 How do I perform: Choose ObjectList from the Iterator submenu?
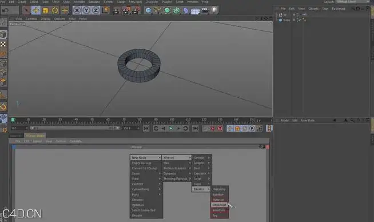[x=220, y=205]
